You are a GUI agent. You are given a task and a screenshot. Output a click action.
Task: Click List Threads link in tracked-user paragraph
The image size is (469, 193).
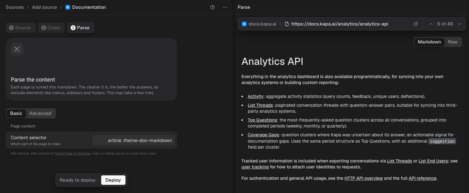pyautogui.click(x=400, y=161)
